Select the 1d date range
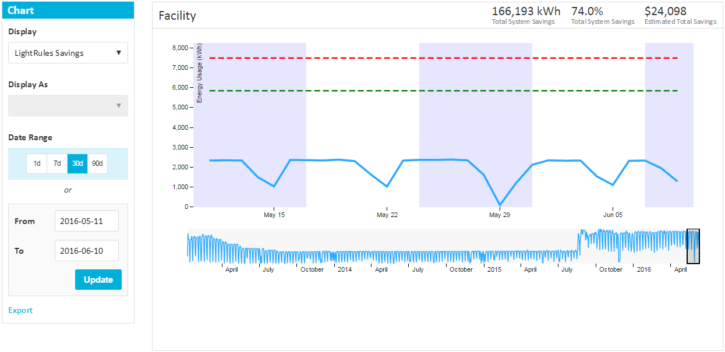The width and height of the screenshot is (725, 352). (x=37, y=163)
